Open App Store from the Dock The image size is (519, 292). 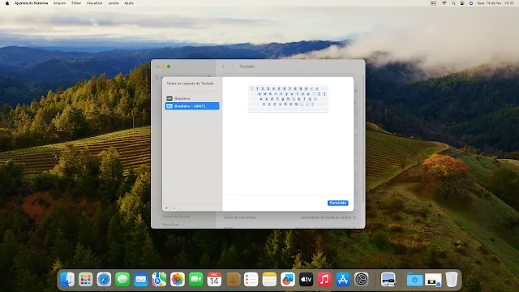pyautogui.click(x=343, y=279)
